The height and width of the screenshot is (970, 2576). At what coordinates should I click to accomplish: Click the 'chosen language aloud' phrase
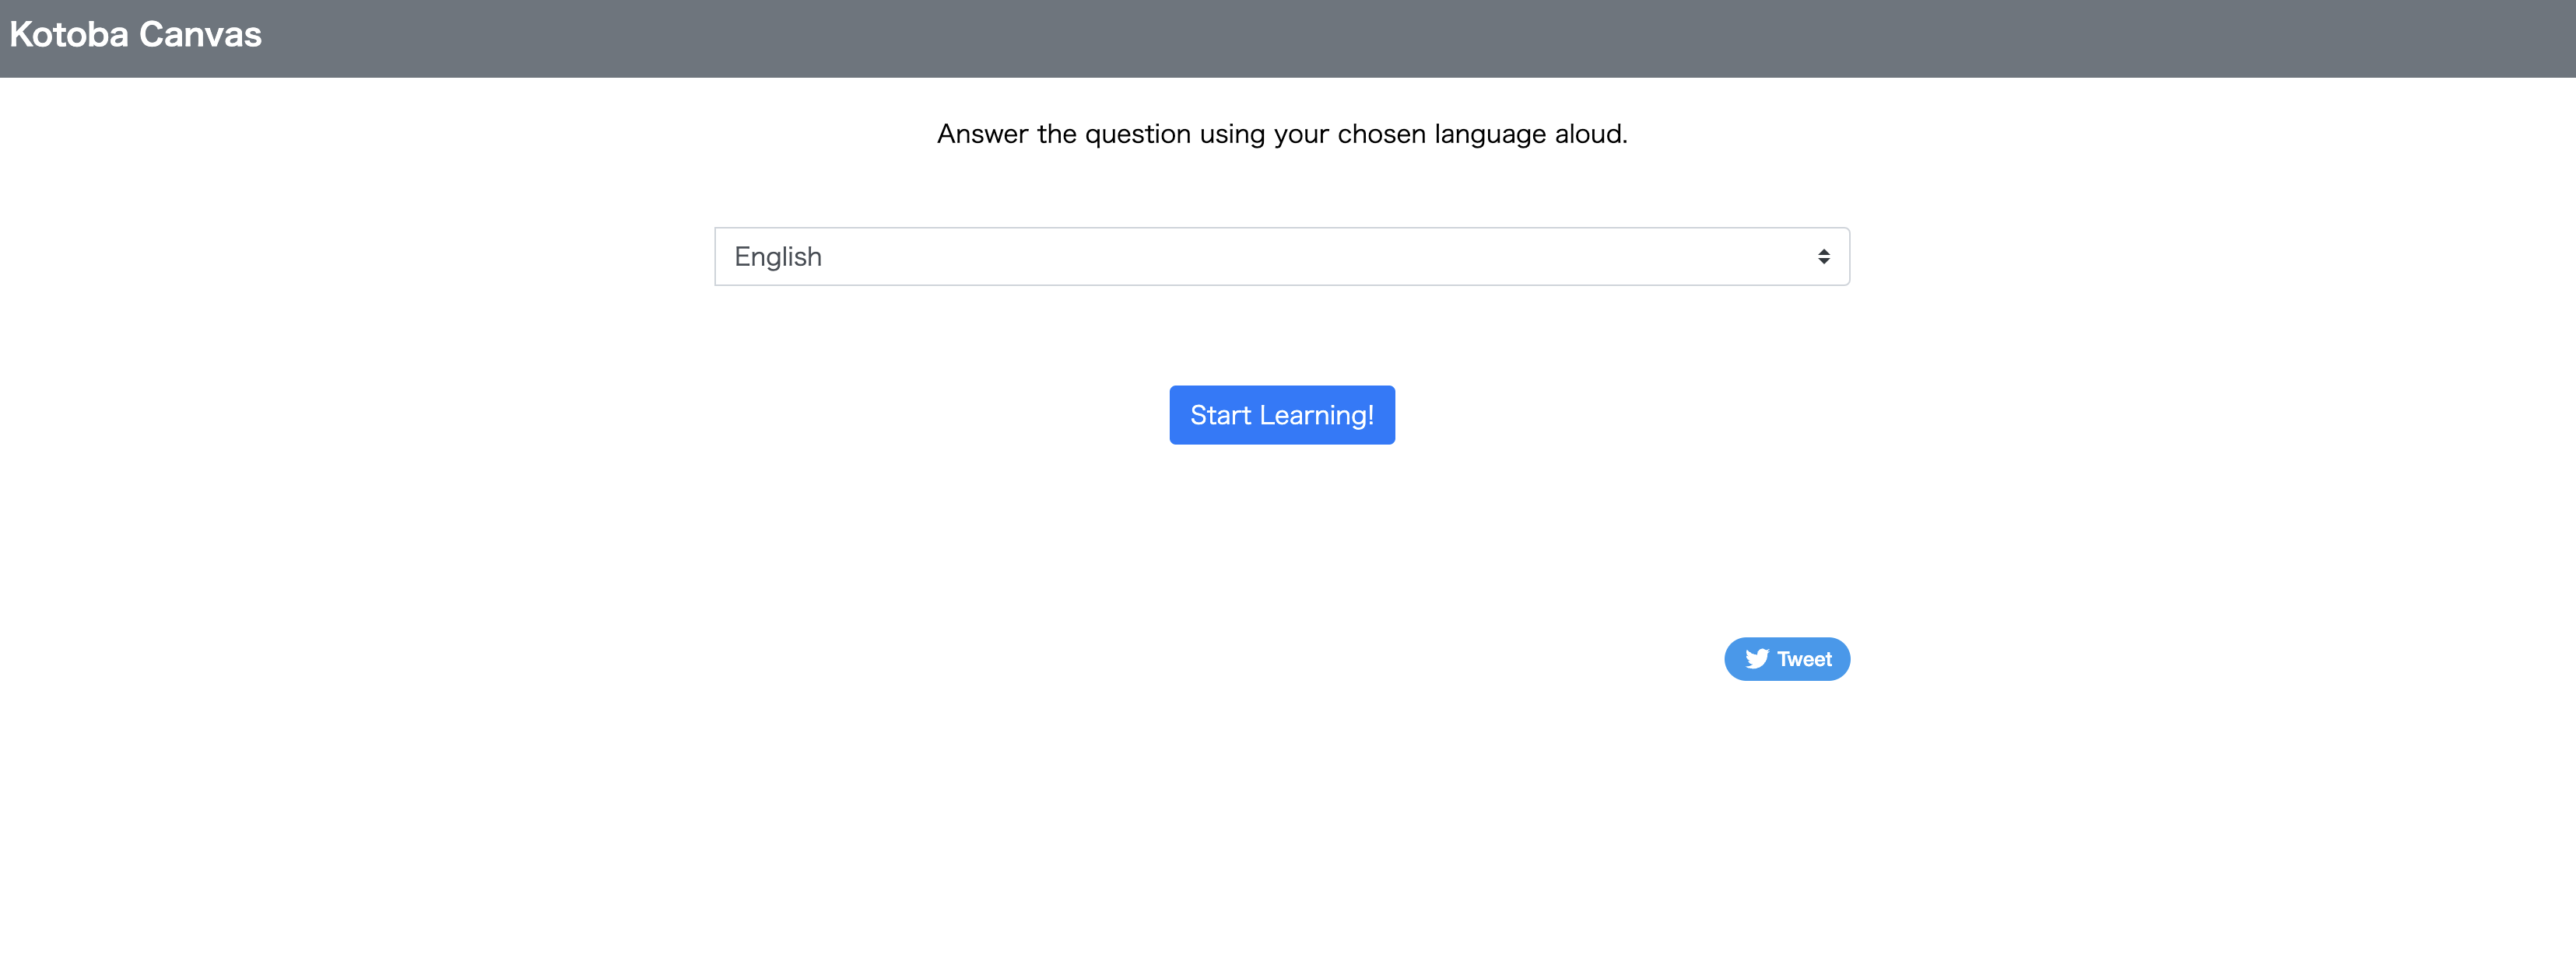point(1482,134)
